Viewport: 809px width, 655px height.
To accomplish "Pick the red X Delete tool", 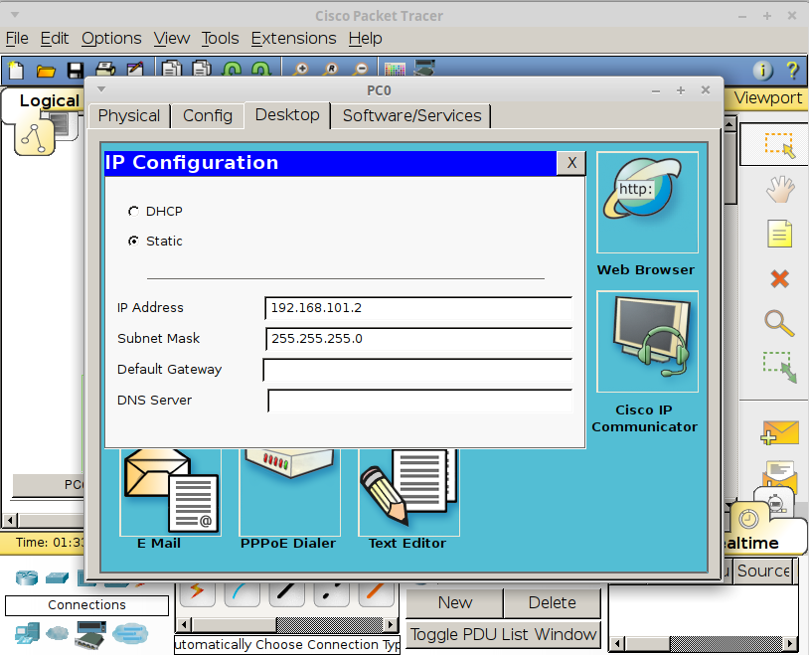I will point(779,278).
